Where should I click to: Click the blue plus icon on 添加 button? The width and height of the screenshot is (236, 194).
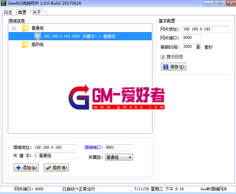coord(18,168)
